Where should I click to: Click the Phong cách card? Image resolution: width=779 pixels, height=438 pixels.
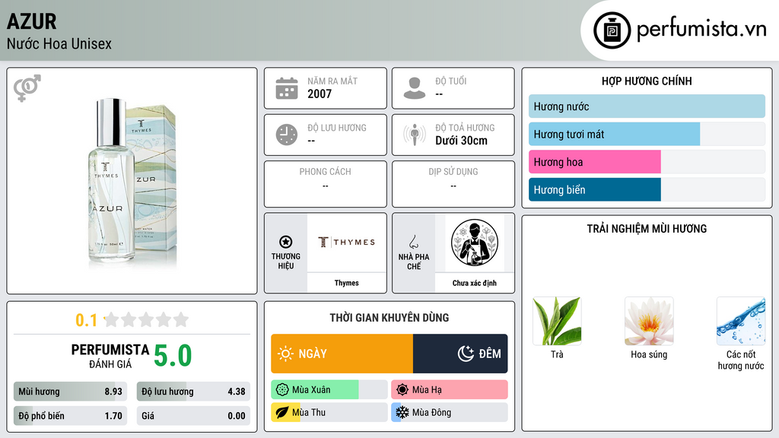(326, 184)
